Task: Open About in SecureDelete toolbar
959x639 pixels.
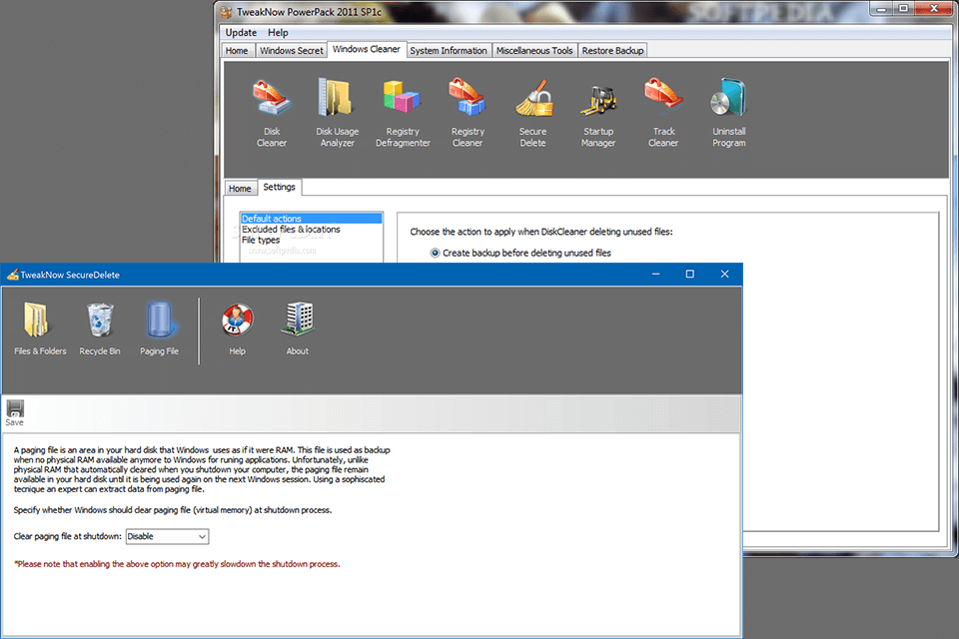Action: pos(298,328)
